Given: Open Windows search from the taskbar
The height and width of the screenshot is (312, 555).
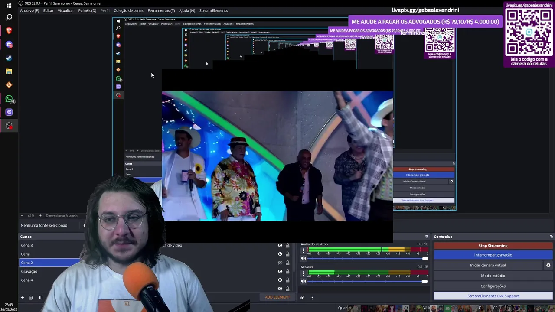Looking at the screenshot, I should click(9, 17).
